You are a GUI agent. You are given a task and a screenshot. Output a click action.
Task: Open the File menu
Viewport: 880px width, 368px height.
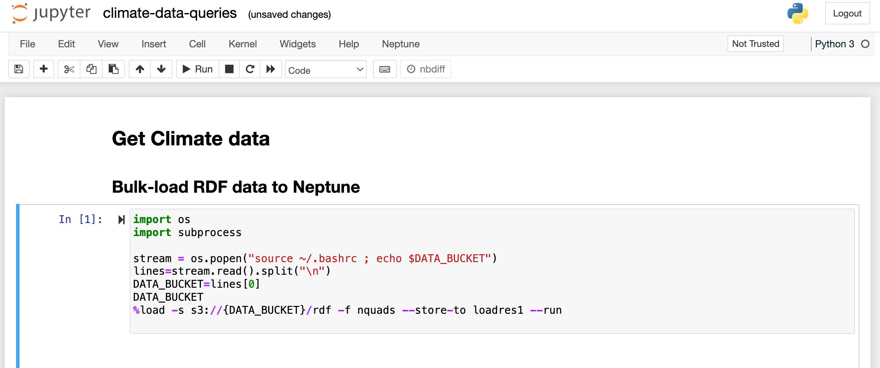pos(27,44)
